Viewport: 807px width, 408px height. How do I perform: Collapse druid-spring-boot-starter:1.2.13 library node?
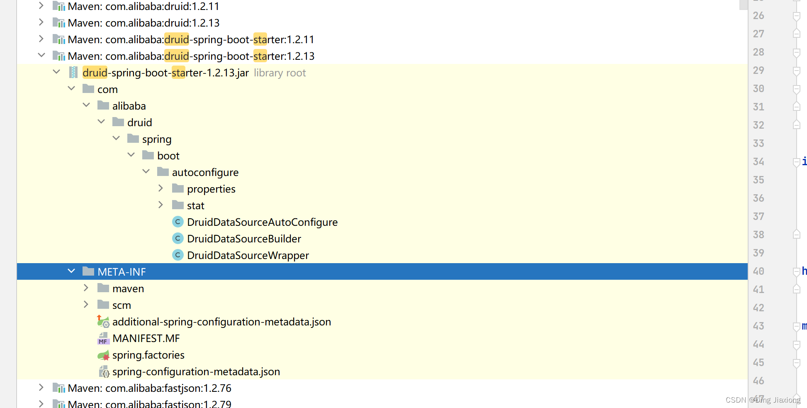click(x=41, y=56)
